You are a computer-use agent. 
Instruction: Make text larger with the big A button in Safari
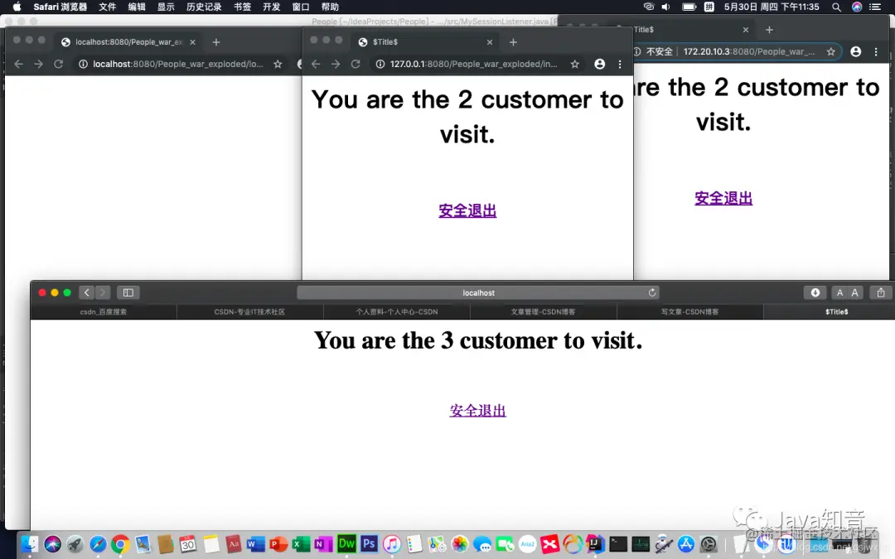tap(855, 292)
